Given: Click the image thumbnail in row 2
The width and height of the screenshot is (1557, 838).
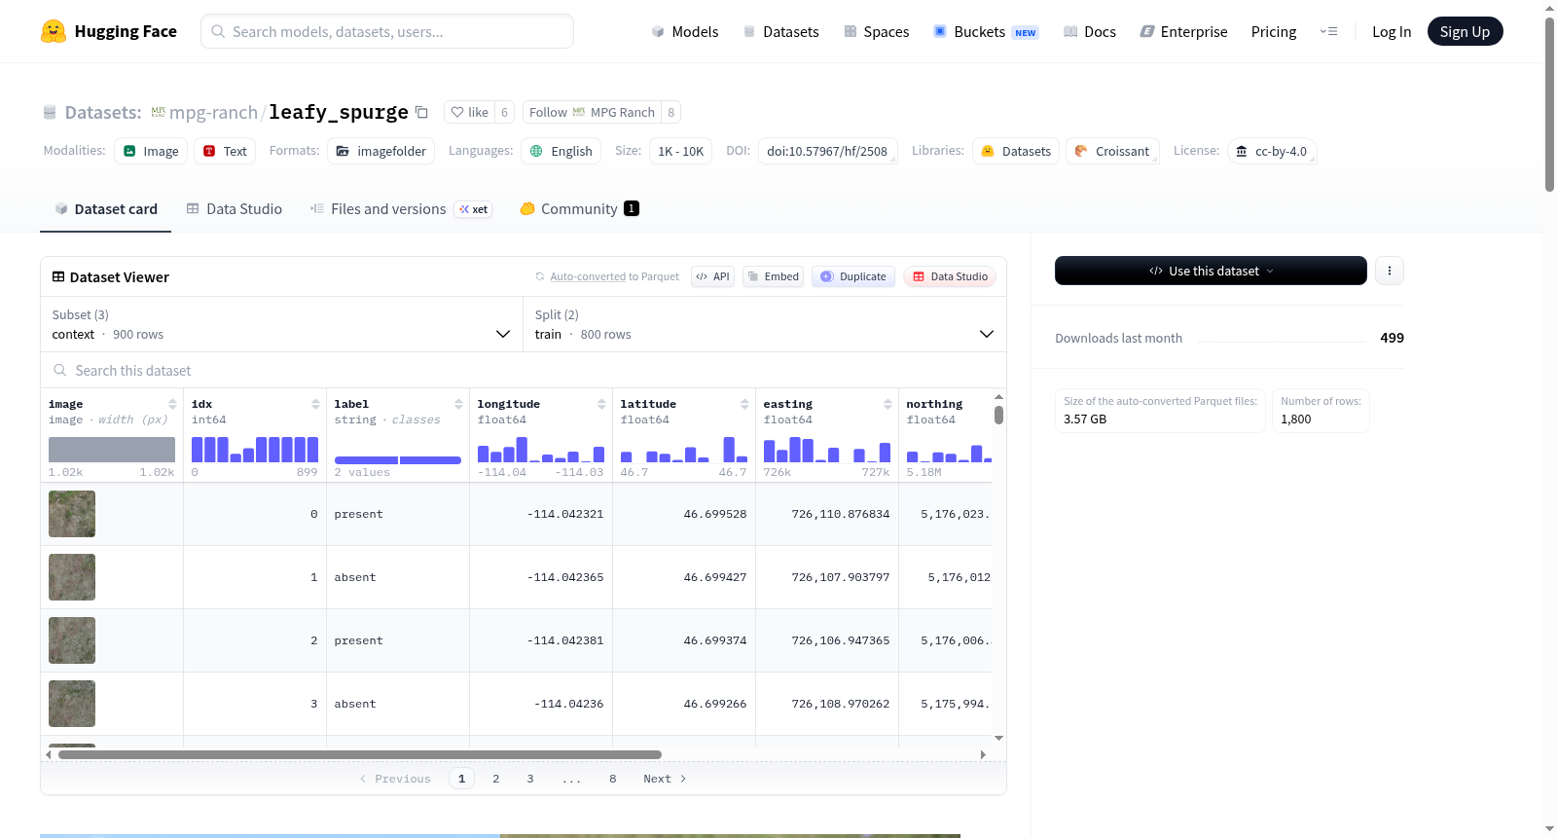Looking at the screenshot, I should click(x=72, y=640).
